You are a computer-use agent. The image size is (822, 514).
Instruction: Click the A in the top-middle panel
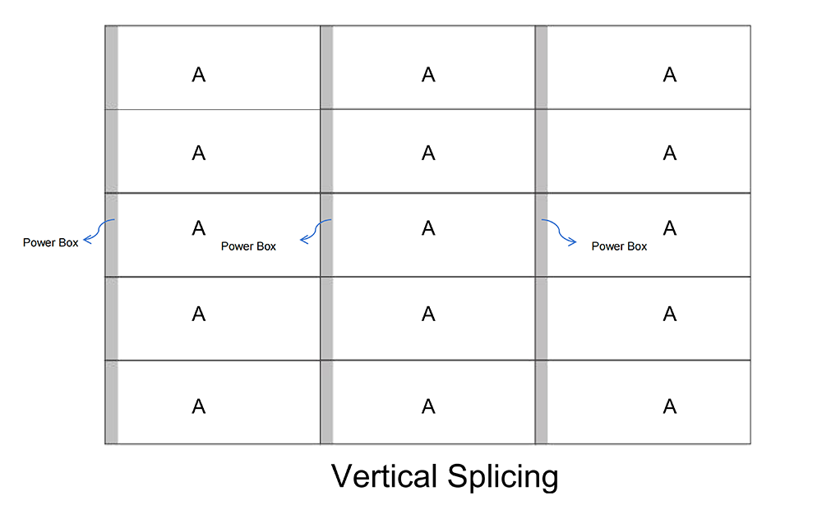(428, 75)
